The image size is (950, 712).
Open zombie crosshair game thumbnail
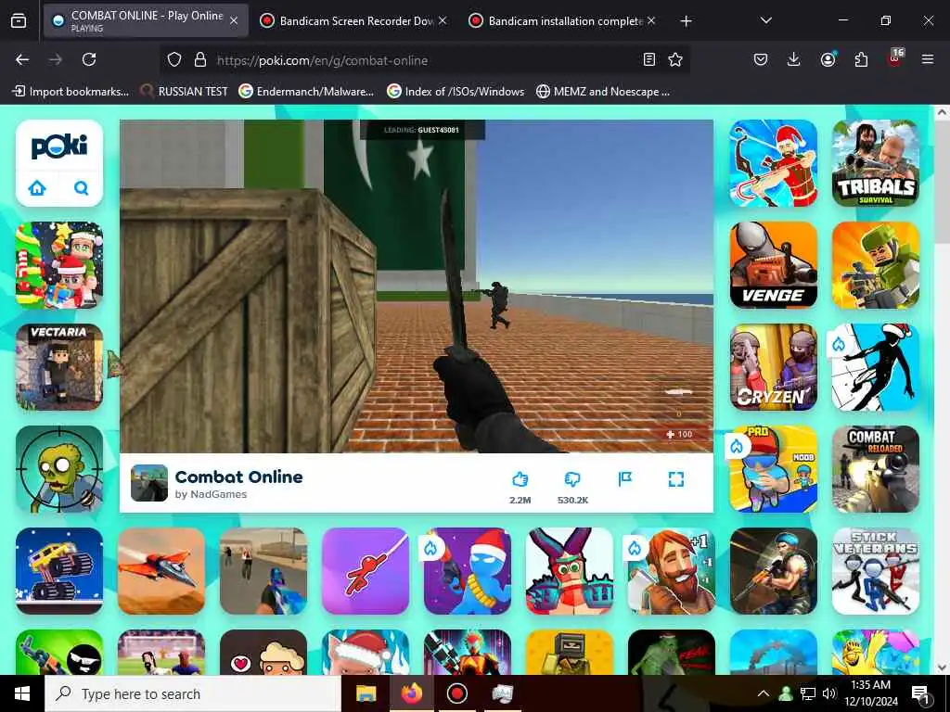[59, 469]
